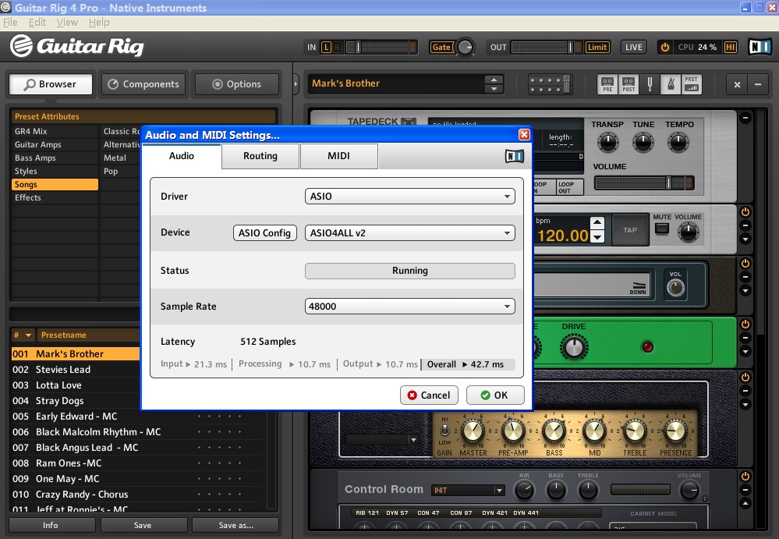Click the amp PRESENCE knob
Viewport: 779px width, 539px height.
[x=675, y=431]
